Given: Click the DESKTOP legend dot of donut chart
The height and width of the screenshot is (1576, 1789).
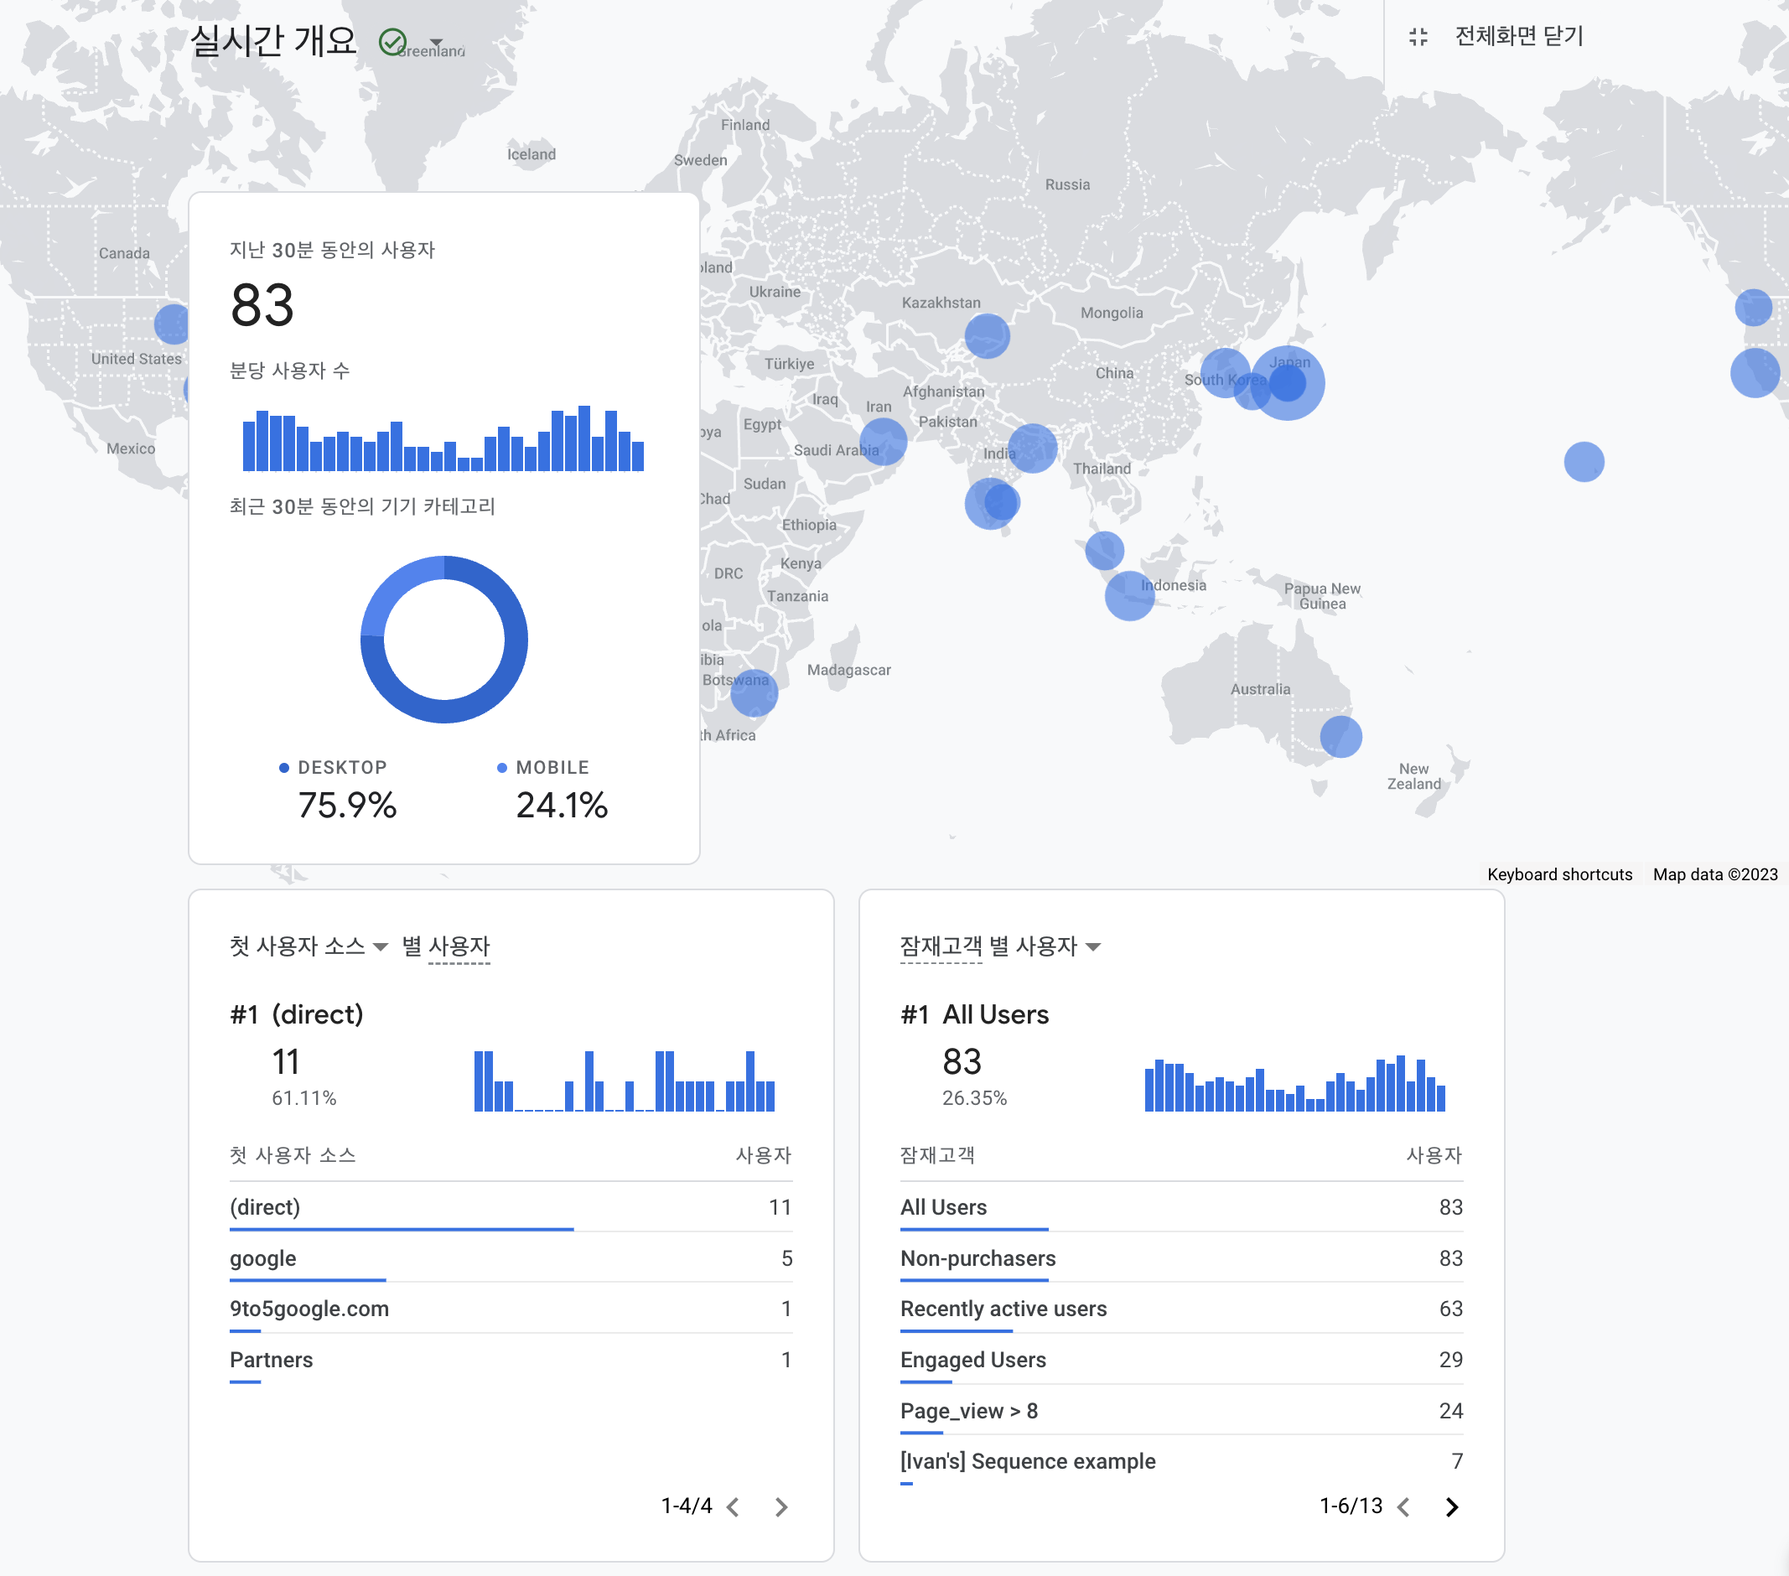Looking at the screenshot, I should coord(283,767).
